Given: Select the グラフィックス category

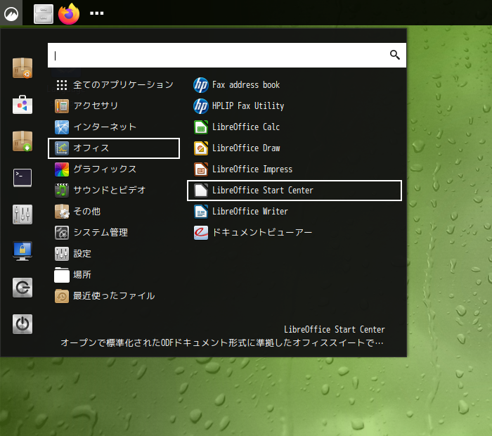Looking at the screenshot, I should 114,169.
